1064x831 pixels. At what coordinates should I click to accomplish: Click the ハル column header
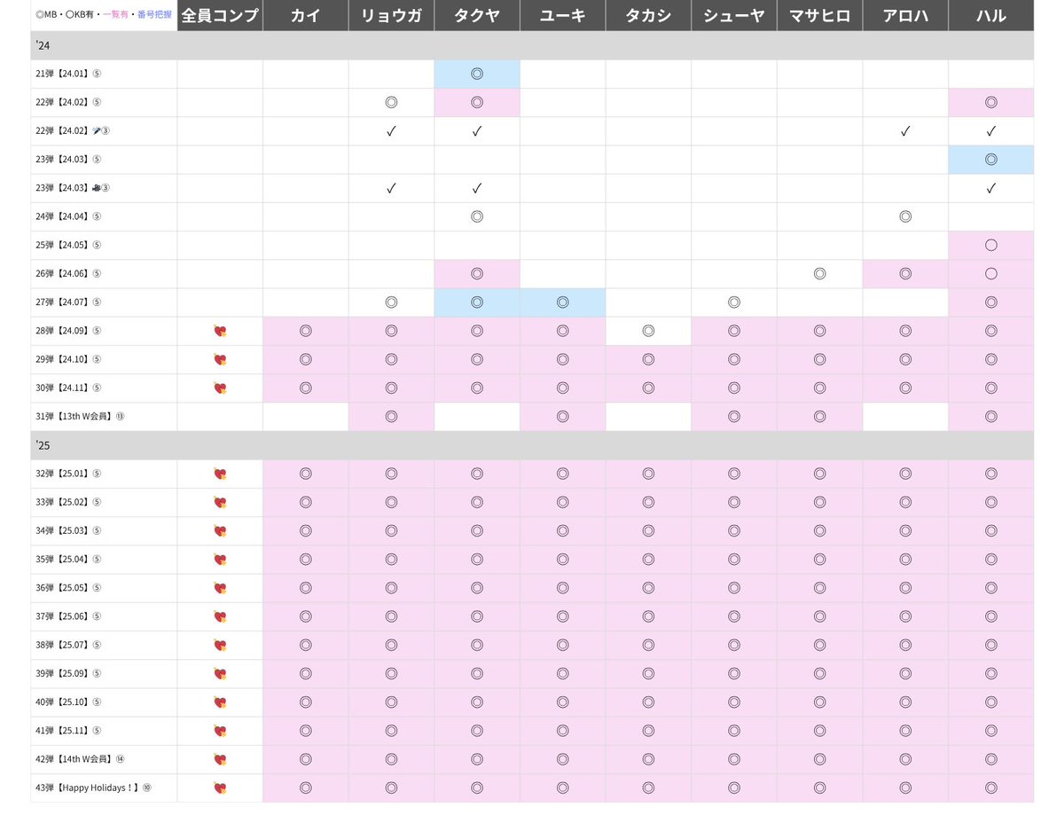991,16
